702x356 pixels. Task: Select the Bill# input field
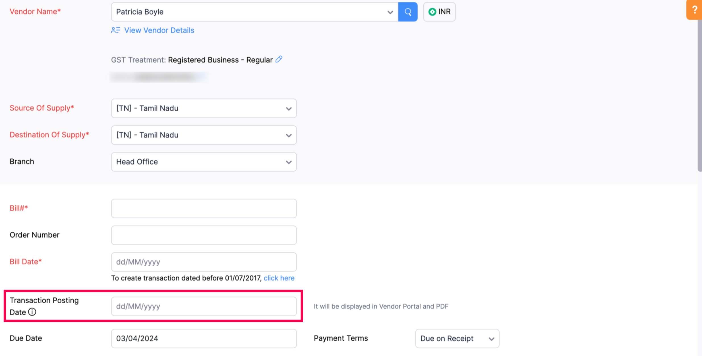point(204,208)
